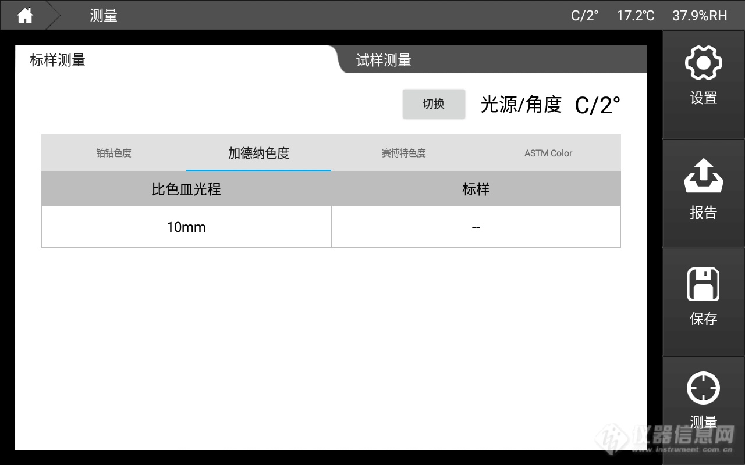This screenshot has width=745, height=465.
Task: Select the 赛博特色度 tab
Action: point(403,153)
